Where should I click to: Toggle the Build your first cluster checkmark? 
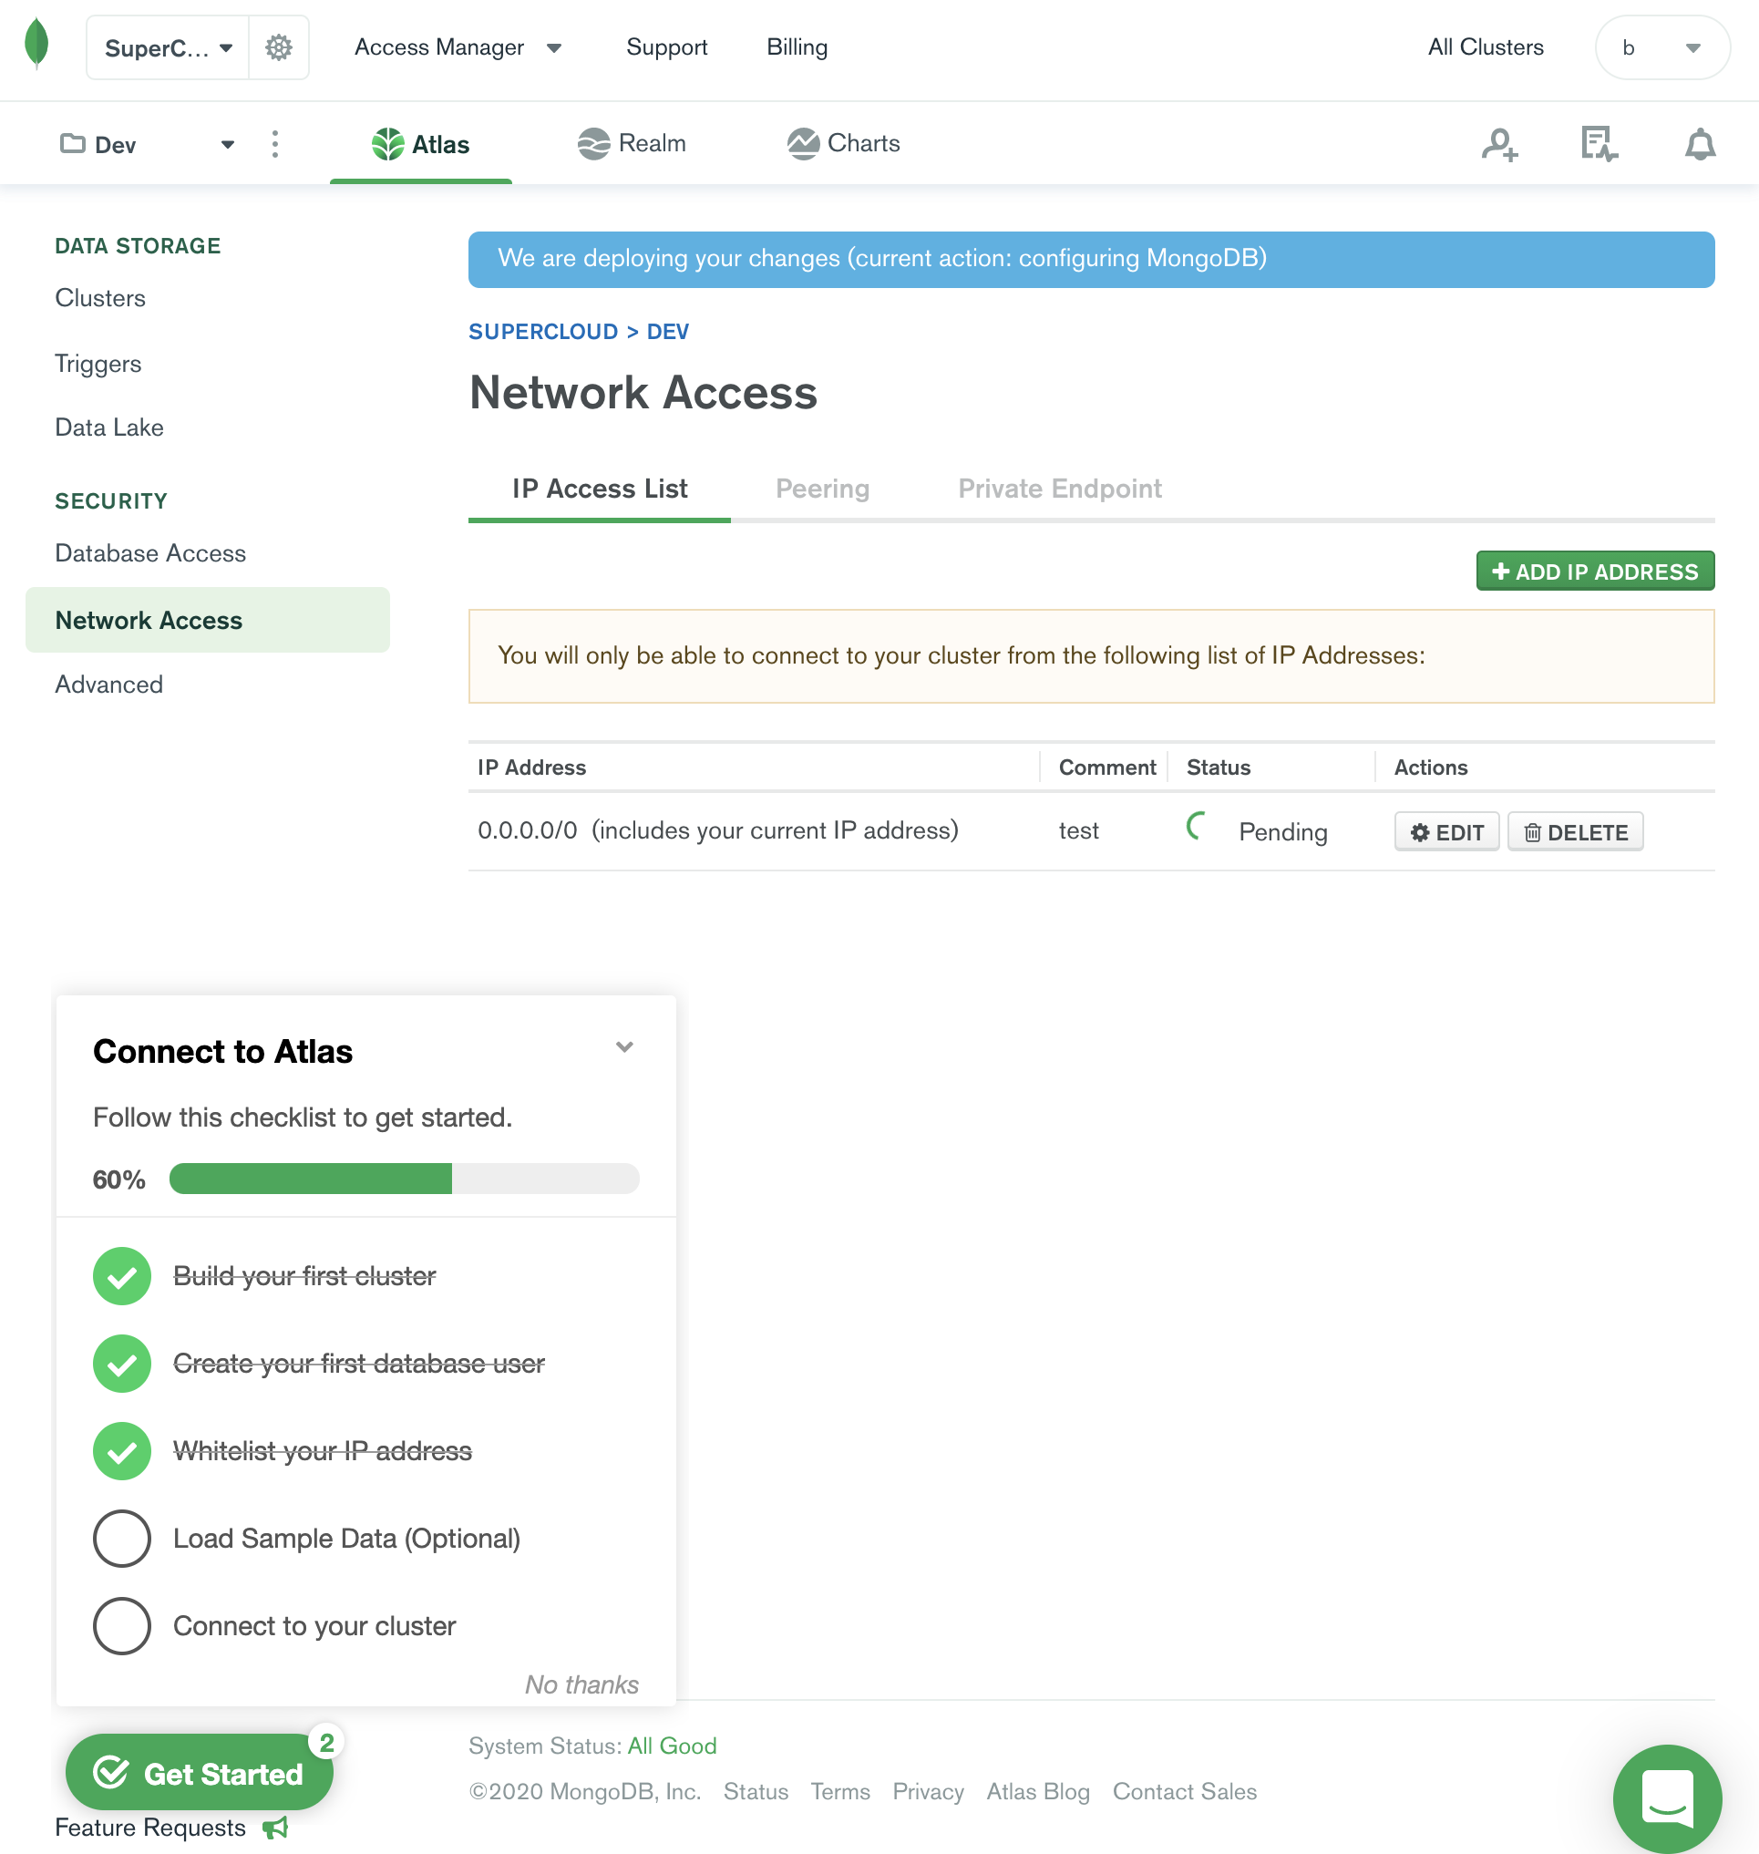coord(122,1275)
